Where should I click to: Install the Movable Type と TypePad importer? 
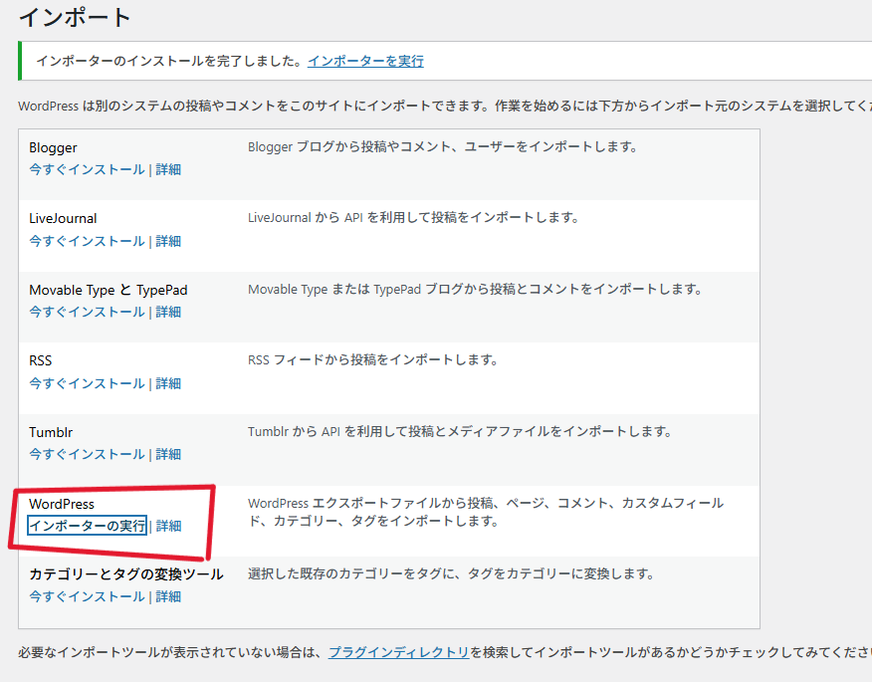click(x=87, y=312)
